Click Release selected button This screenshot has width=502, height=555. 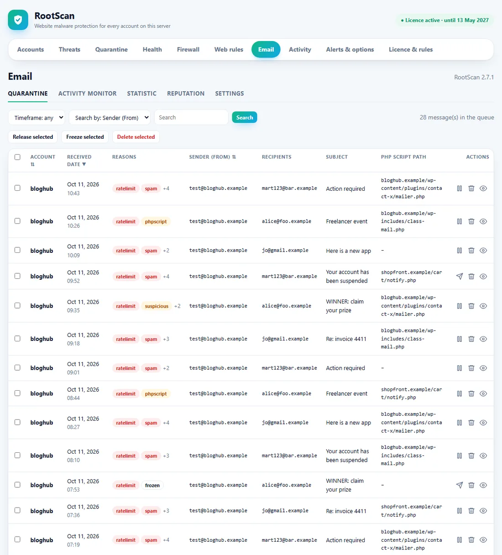(x=33, y=137)
